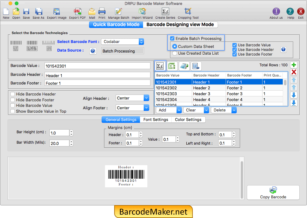Click the help icon beside Data Source
307x218 pixels.
tap(93, 51)
